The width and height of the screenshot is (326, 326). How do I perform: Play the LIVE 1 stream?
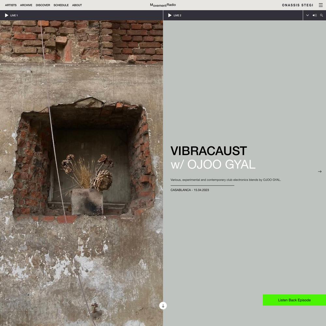click(x=7, y=15)
